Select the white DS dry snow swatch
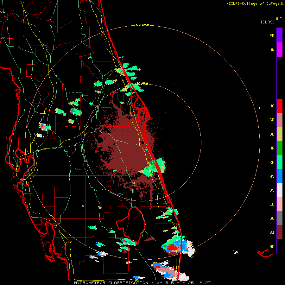The width and height of the screenshot is (285, 285). point(280,190)
